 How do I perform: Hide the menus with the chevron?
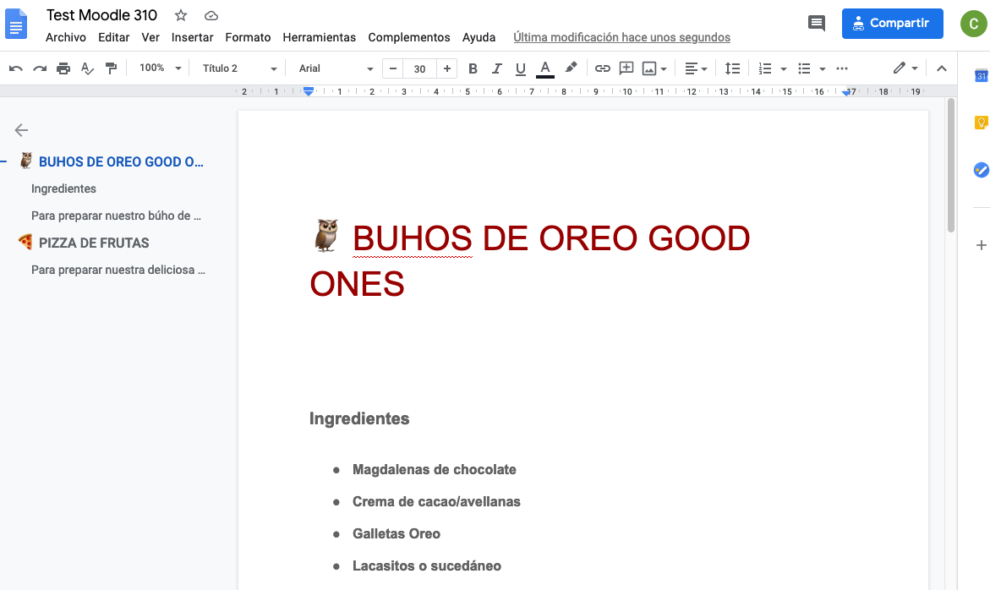click(941, 68)
